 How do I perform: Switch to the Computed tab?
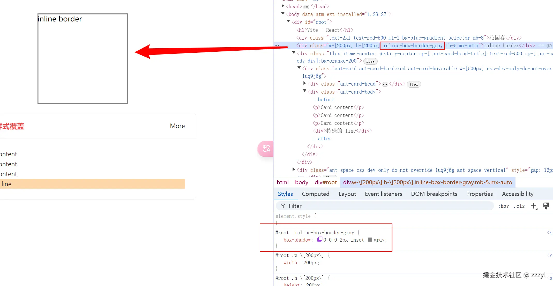tap(315, 194)
